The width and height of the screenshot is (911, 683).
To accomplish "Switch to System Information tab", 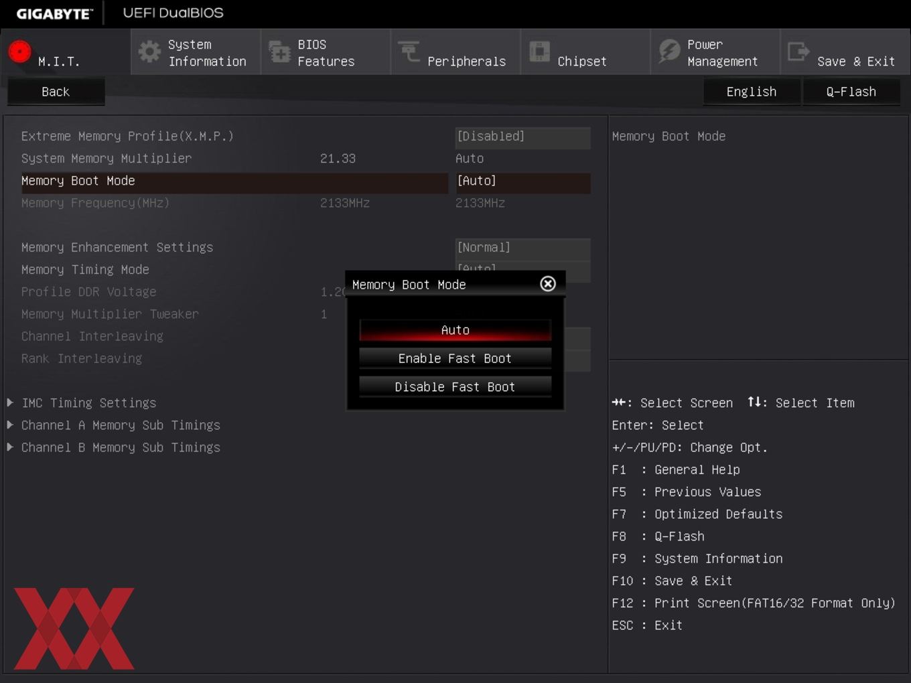I will pos(196,52).
